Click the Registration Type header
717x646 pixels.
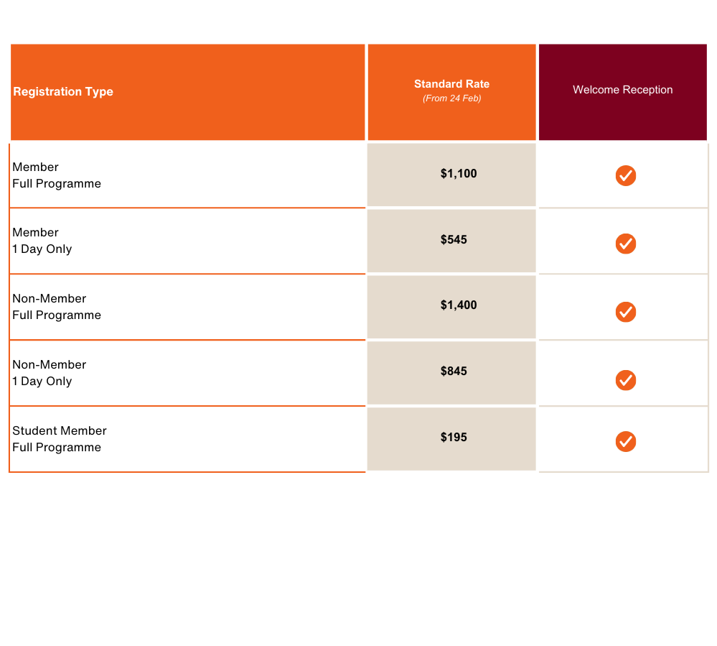tap(63, 92)
